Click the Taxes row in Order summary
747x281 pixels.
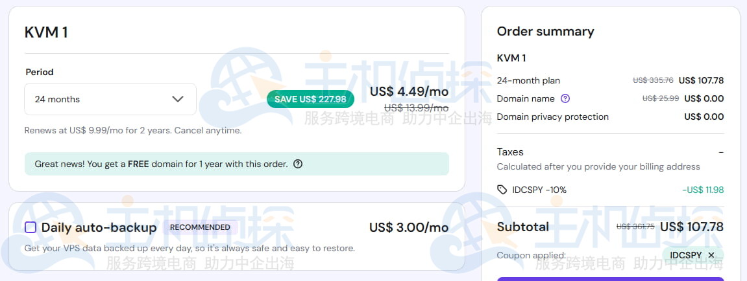pos(510,152)
